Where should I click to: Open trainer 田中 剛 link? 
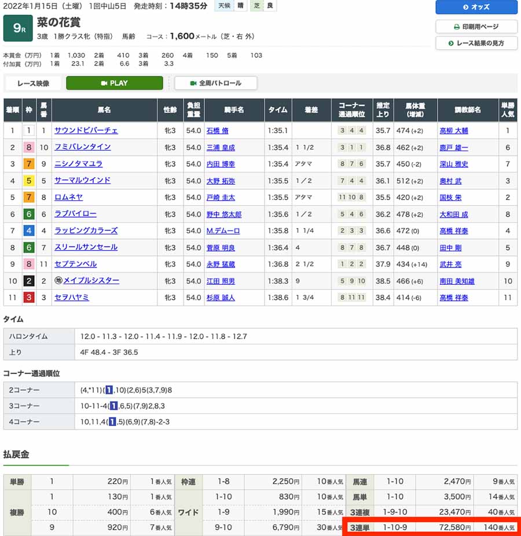450,248
